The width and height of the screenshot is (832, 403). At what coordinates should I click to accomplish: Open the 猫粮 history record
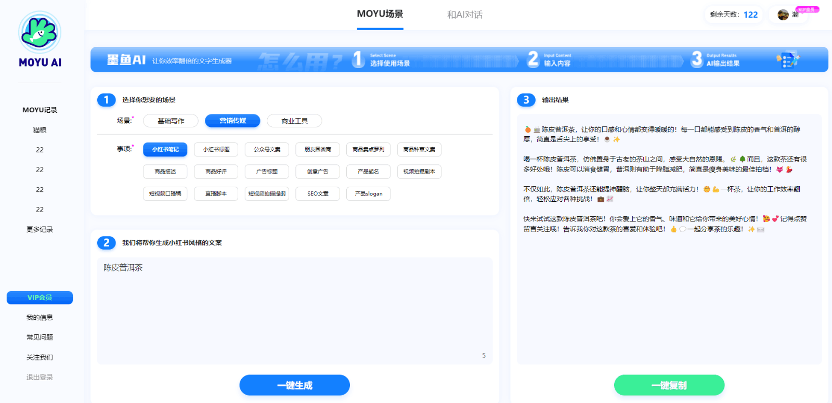tap(40, 130)
